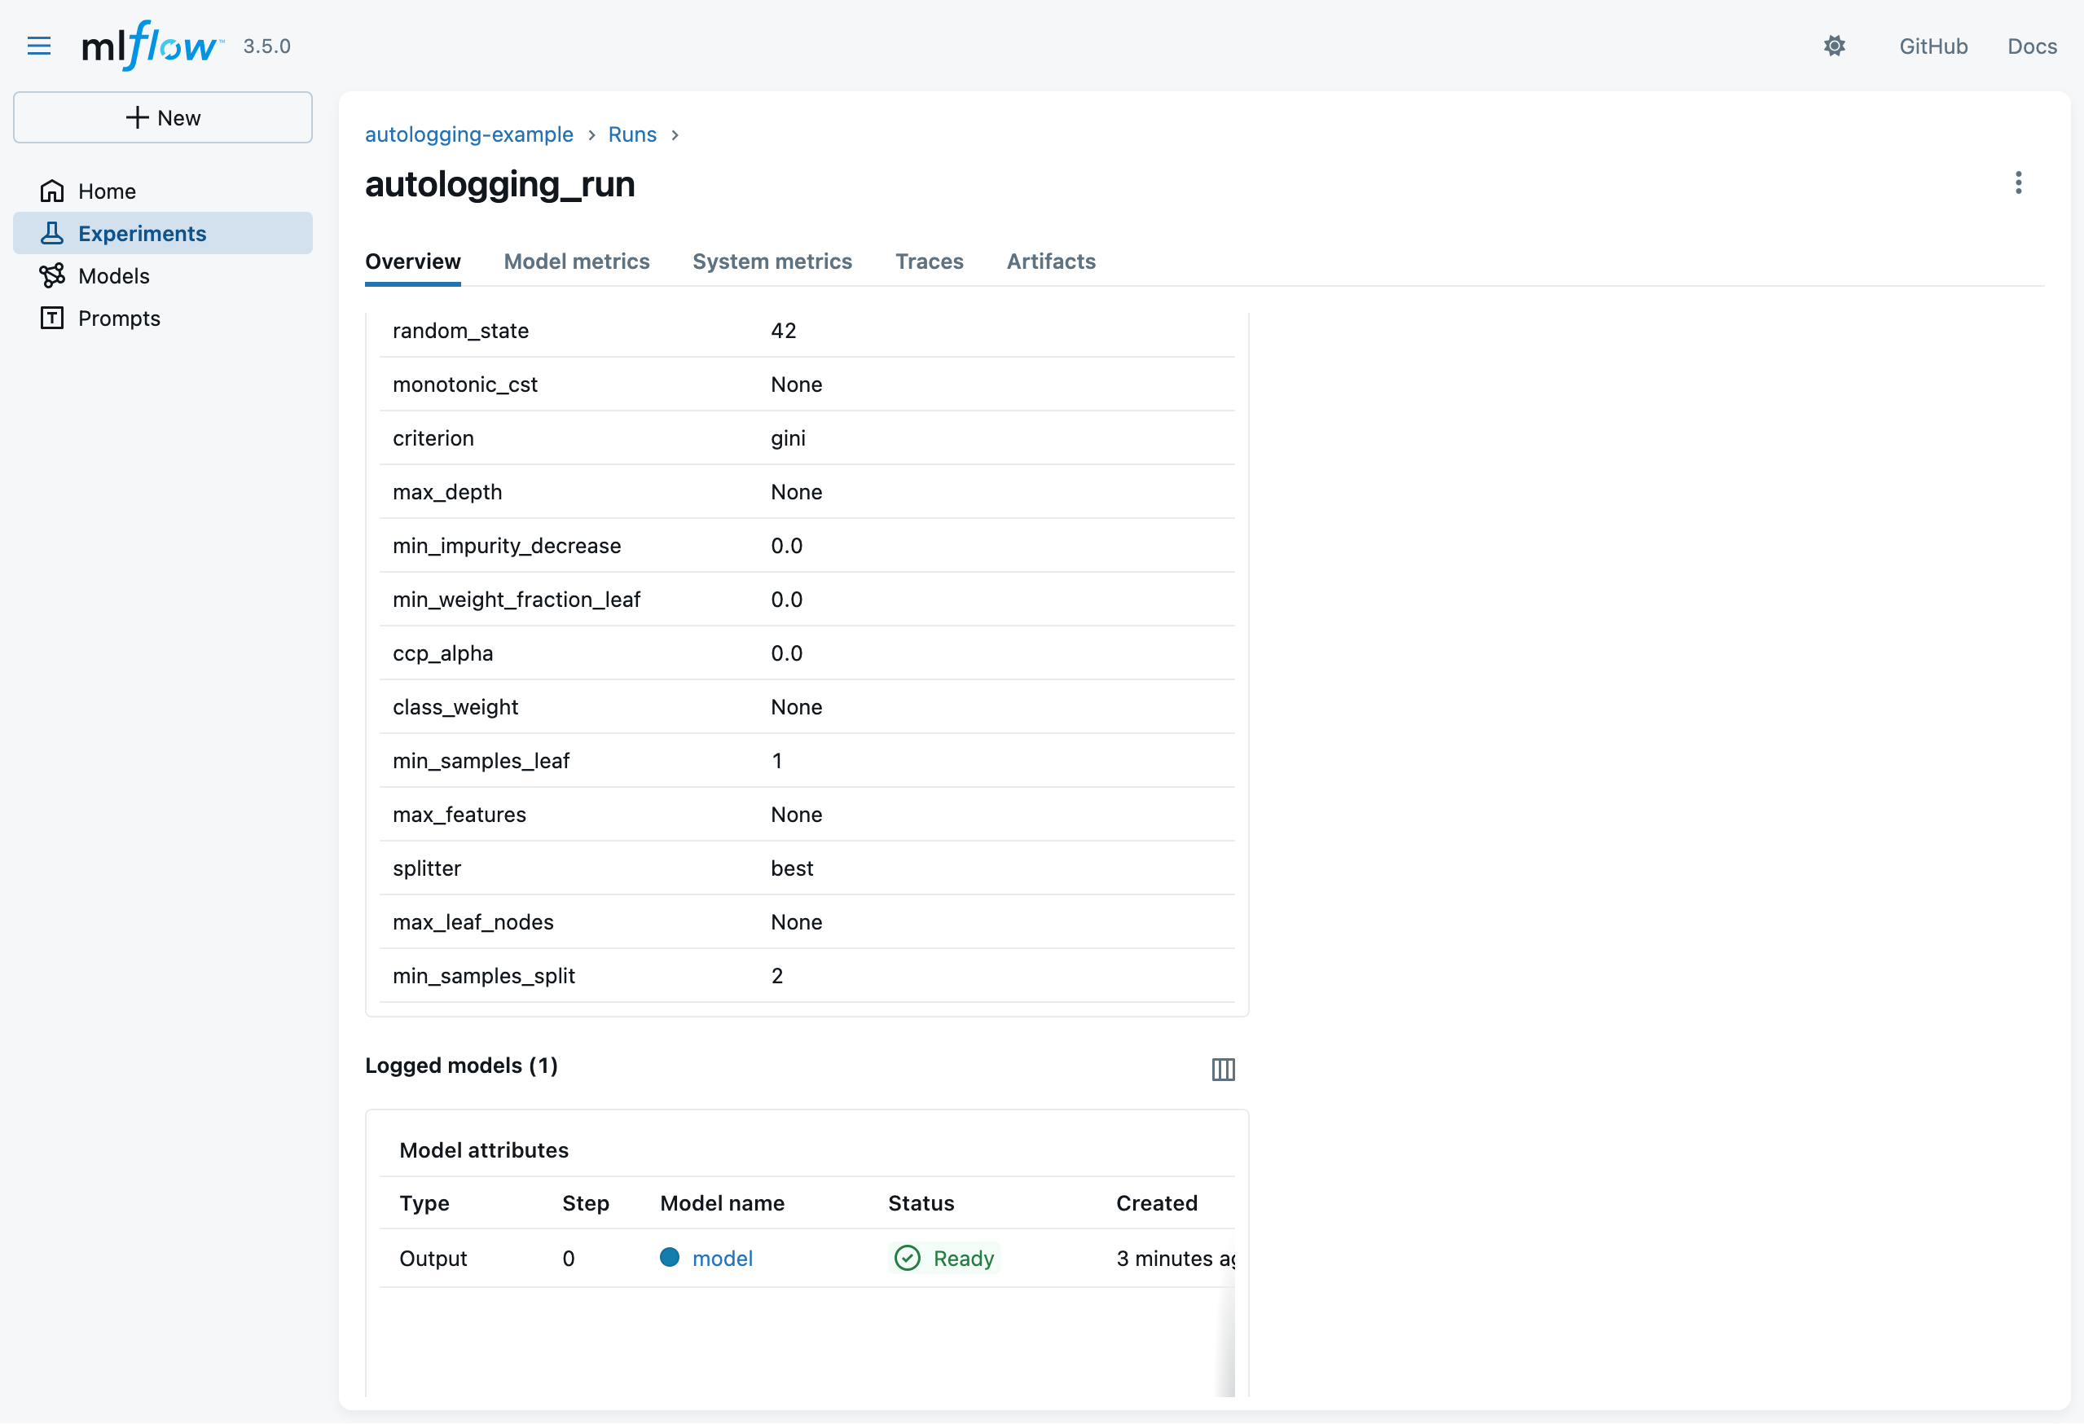
Task: Open the Artifacts tab
Action: [1050, 261]
